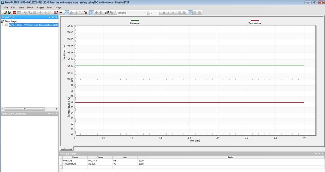Pin the Application Commands panel

click(53, 114)
